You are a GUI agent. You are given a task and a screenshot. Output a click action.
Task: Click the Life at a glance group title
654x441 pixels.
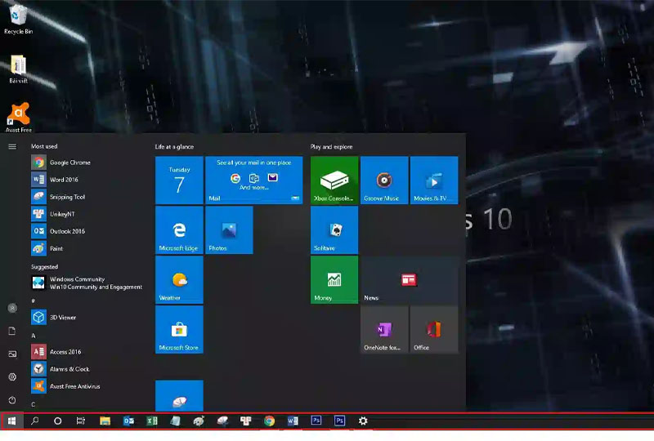[174, 147]
